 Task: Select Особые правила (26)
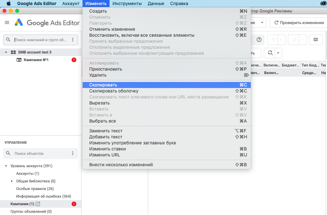pyautogui.click(x=35, y=189)
